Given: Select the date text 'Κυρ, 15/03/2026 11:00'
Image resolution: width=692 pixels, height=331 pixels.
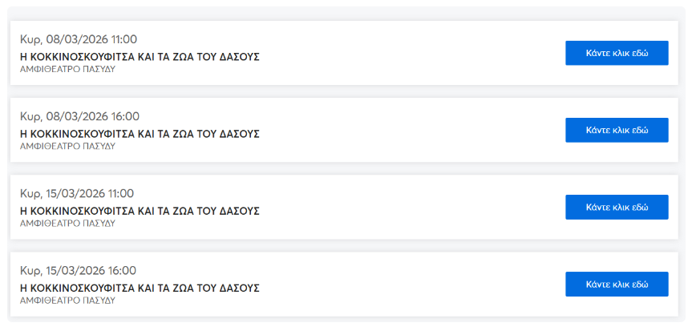Looking at the screenshot, I should coord(77,193).
